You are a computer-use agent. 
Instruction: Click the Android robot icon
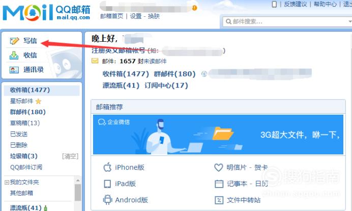tap(107, 200)
